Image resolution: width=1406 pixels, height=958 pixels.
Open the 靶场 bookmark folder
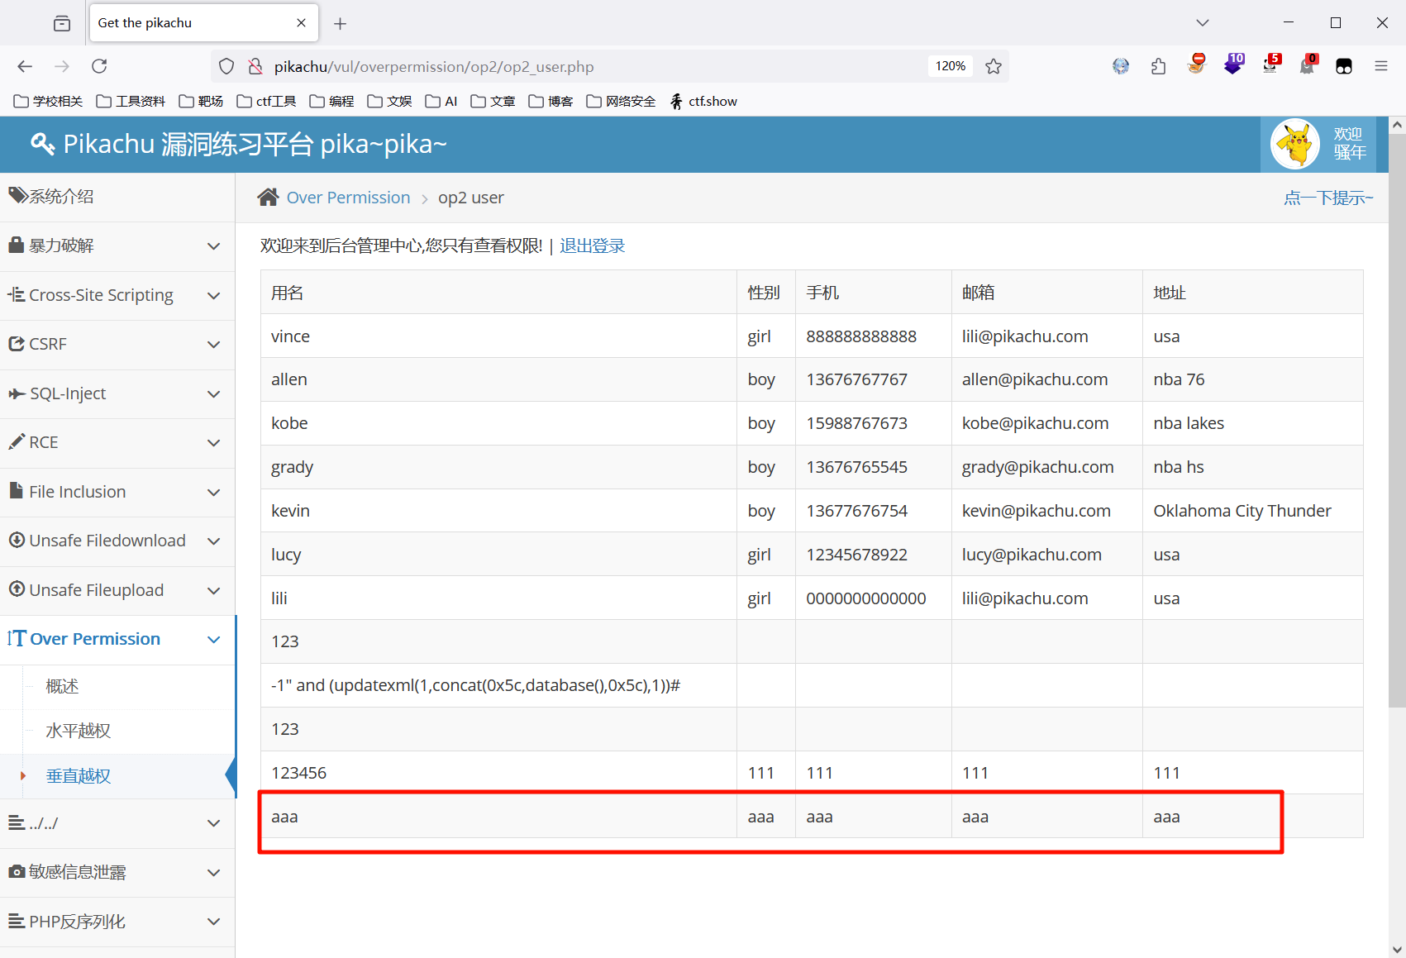(201, 101)
